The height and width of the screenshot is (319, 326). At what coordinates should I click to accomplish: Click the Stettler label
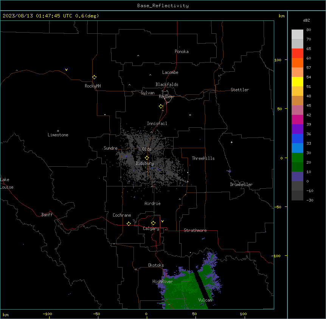240,90
